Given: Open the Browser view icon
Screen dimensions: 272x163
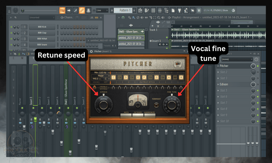Looking at the screenshot, I should point(166,10).
